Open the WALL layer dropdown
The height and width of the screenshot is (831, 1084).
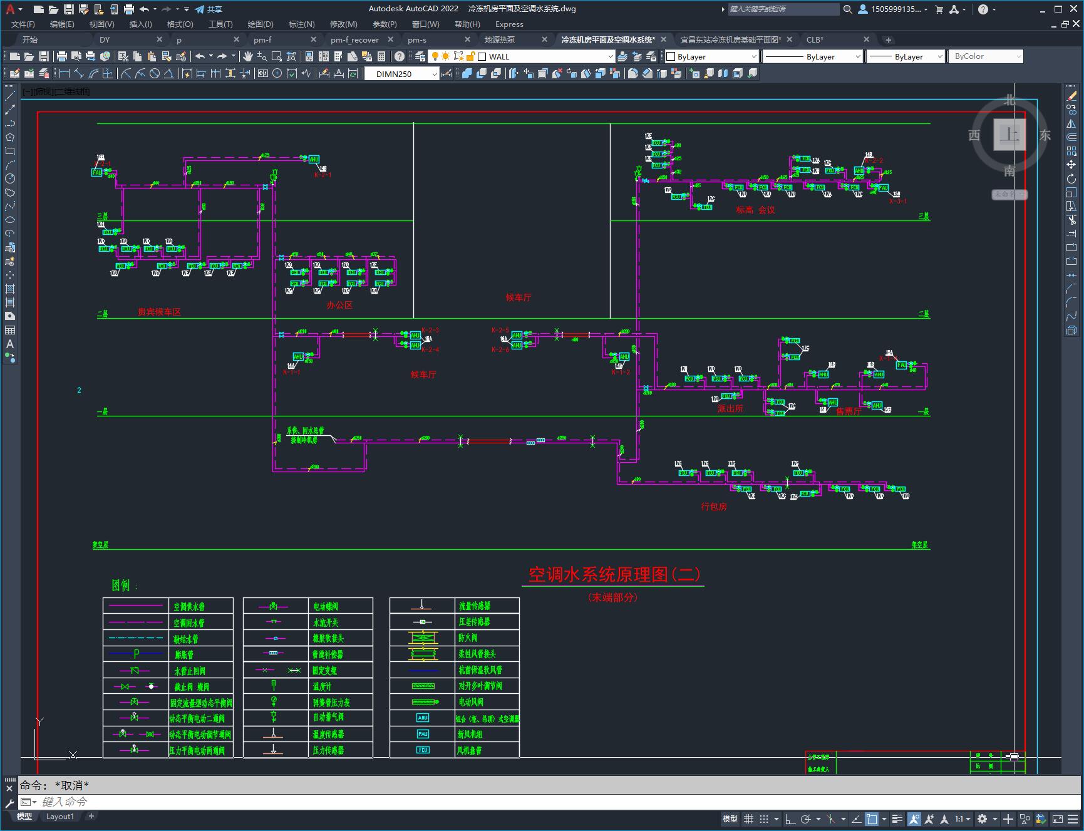(611, 56)
